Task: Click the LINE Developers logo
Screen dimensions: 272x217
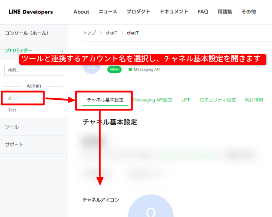Action: point(31,12)
